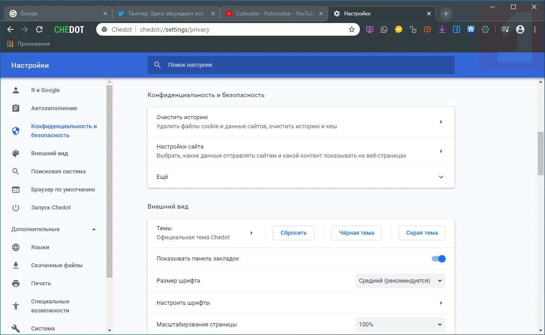The image size is (545, 335).
Task: Open the Масштабирование страницы dropdown
Action: [400, 325]
